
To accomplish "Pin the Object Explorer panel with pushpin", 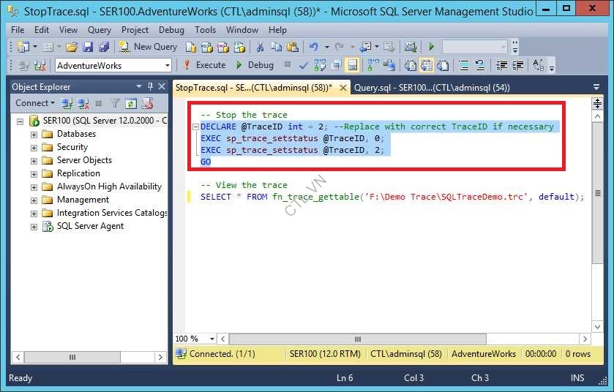I will tap(150, 86).
